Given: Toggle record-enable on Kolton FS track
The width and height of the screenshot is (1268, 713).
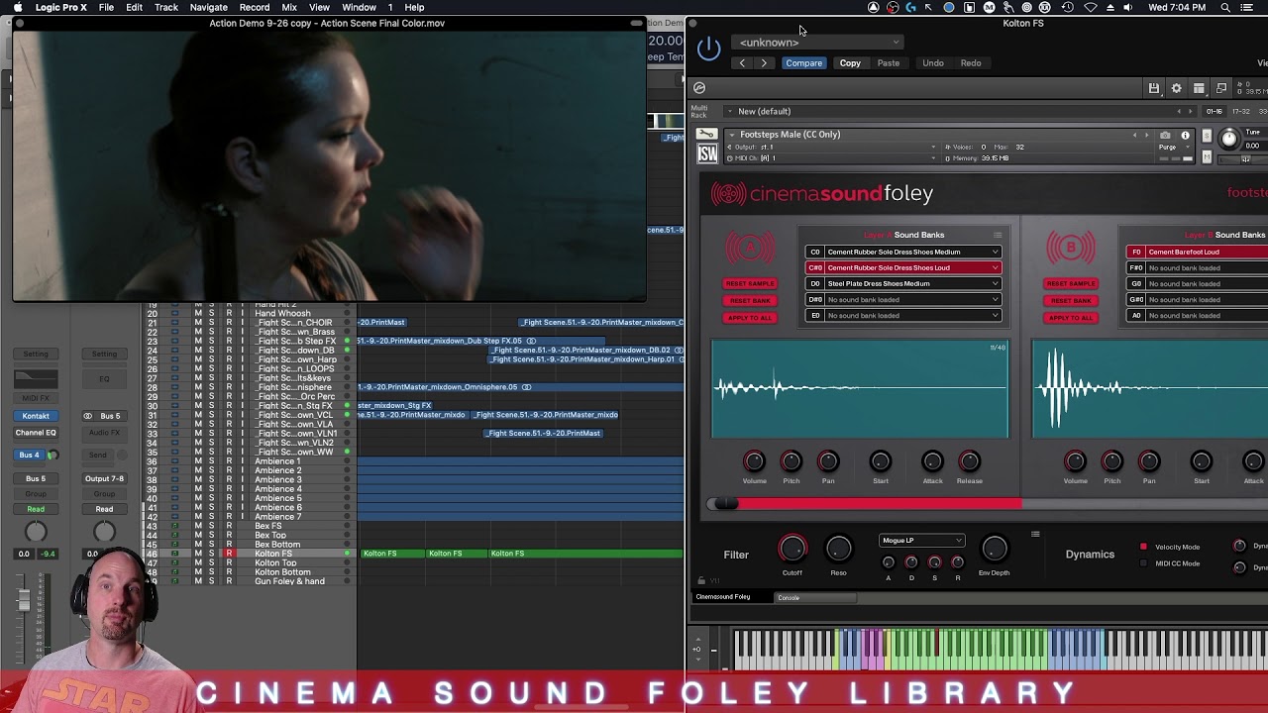Looking at the screenshot, I should click(x=229, y=554).
